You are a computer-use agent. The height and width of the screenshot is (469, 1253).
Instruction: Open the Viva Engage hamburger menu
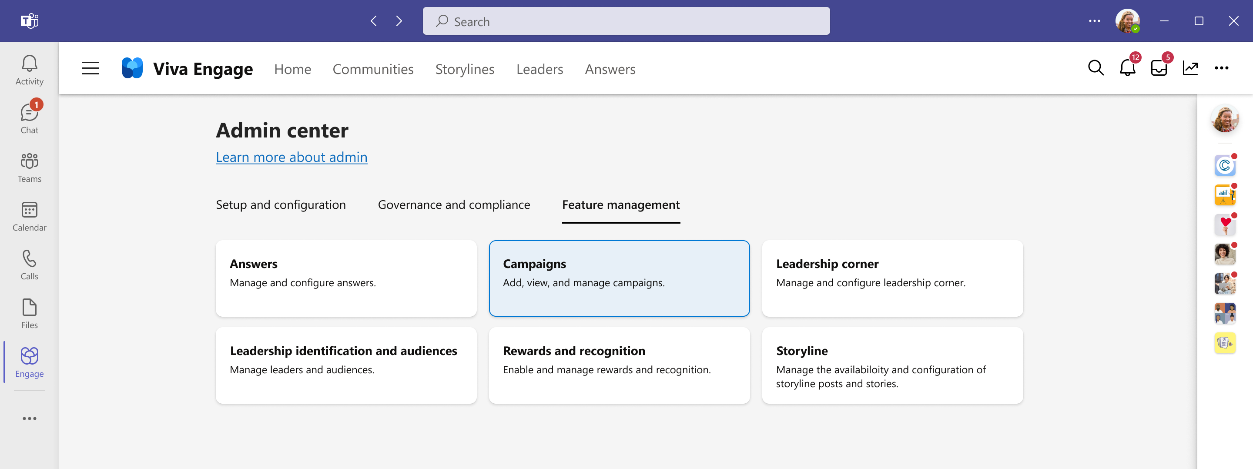coord(90,68)
